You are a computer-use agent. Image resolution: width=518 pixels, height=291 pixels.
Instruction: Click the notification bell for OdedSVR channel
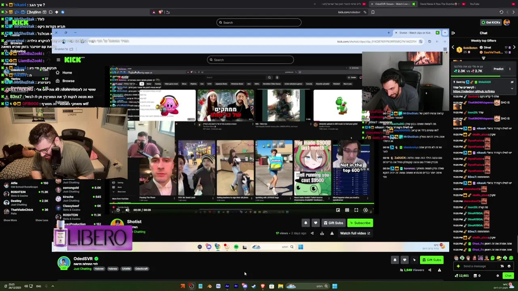pos(395,260)
